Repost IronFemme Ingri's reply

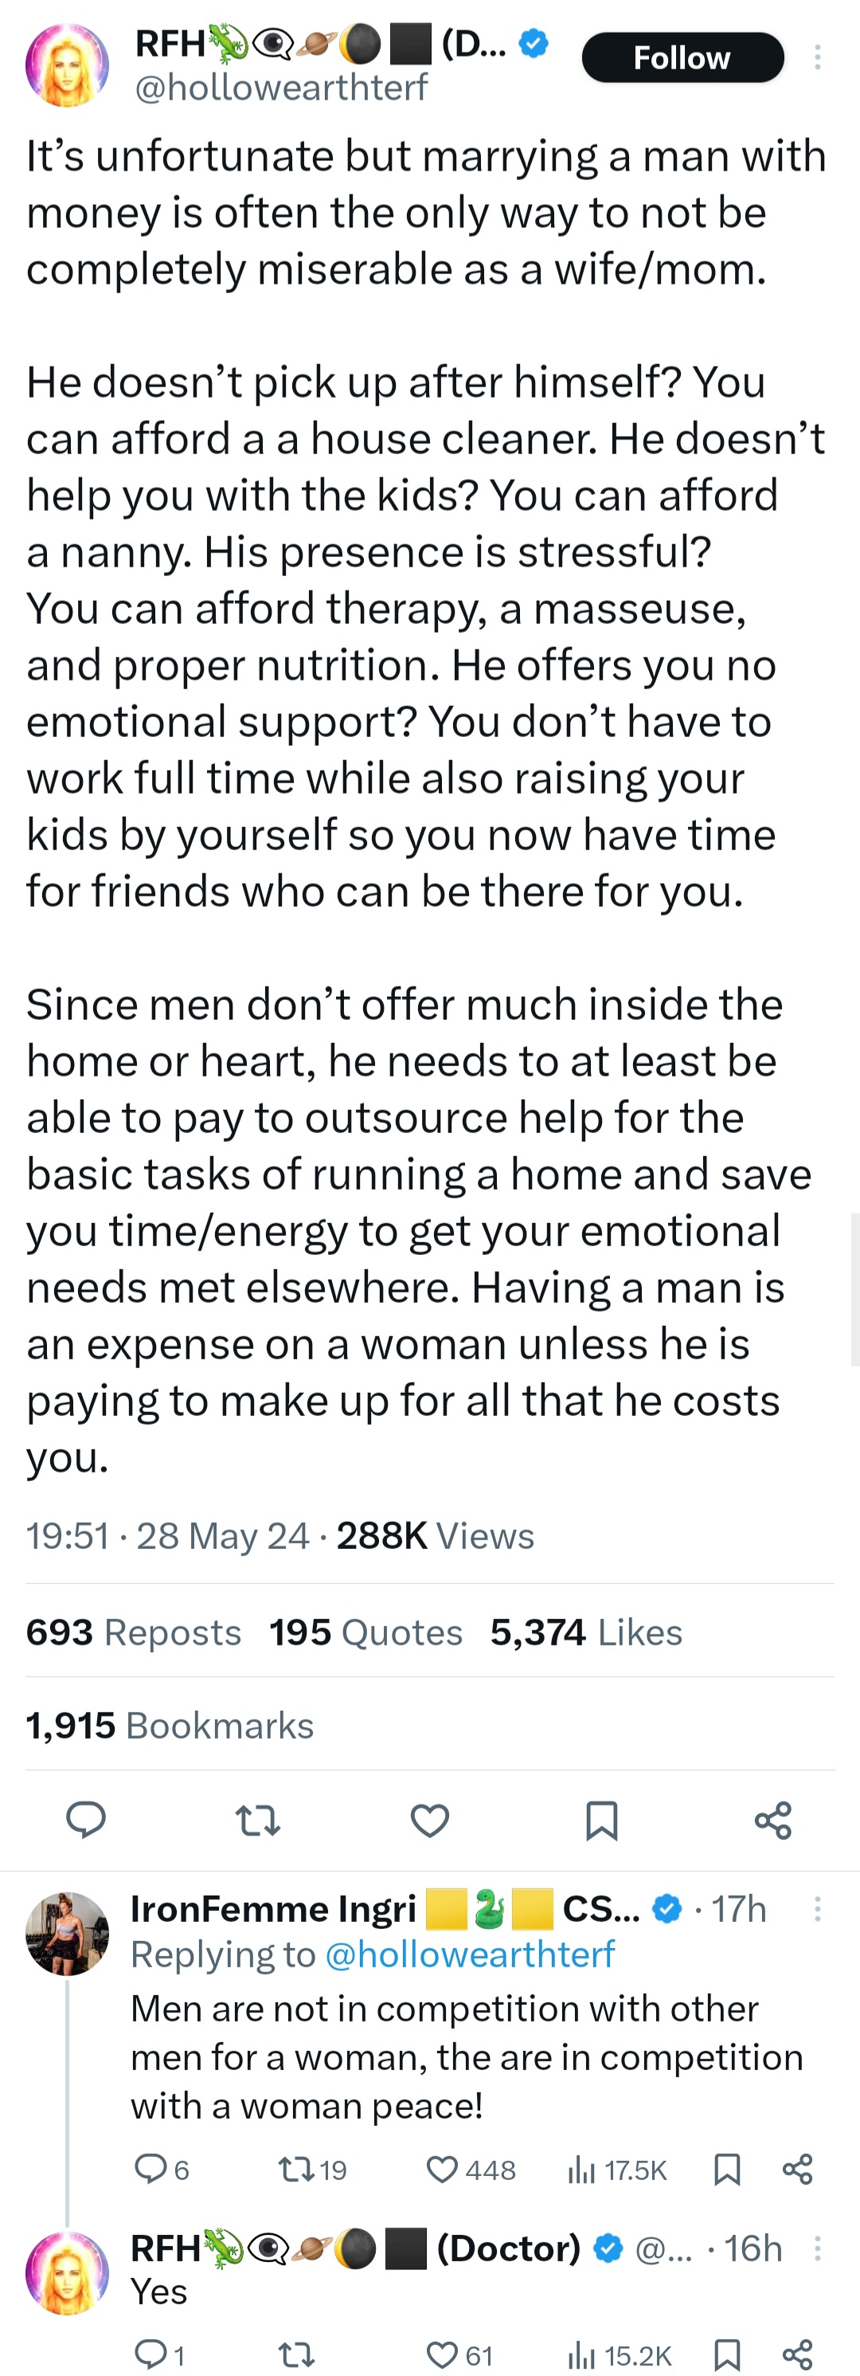pyautogui.click(x=297, y=2170)
